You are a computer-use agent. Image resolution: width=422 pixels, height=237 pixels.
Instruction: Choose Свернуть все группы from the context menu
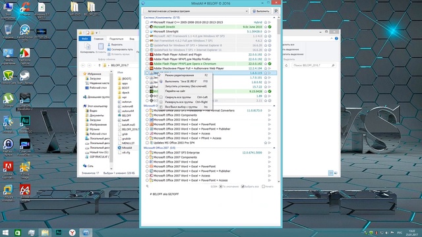pos(185,97)
